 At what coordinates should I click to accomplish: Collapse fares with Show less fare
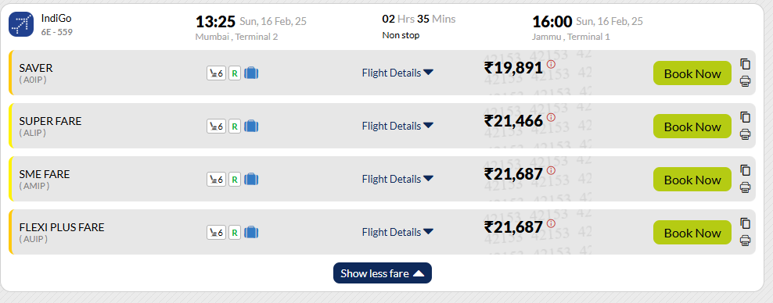click(383, 273)
